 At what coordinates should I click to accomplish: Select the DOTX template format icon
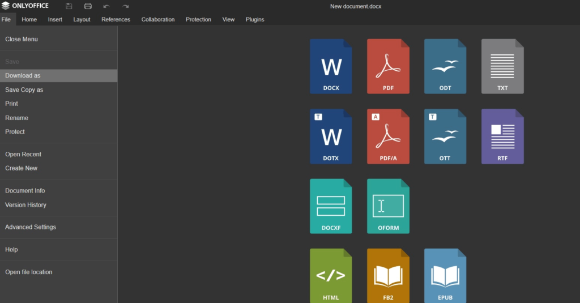(x=331, y=136)
